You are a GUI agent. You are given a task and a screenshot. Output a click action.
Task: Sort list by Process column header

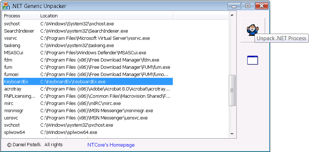(20, 16)
